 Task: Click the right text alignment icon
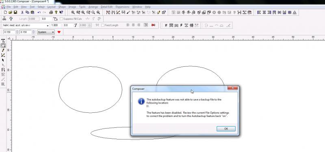point(139,25)
